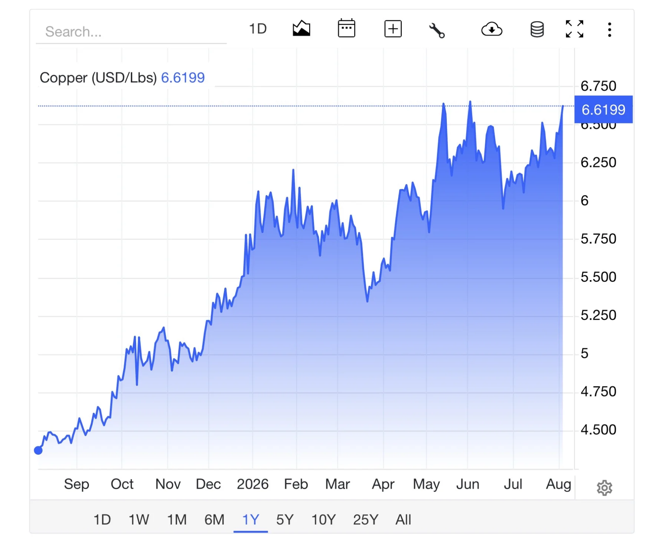Open the wrench tools icon
Viewport: 651px width, 551px height.
coord(437,30)
